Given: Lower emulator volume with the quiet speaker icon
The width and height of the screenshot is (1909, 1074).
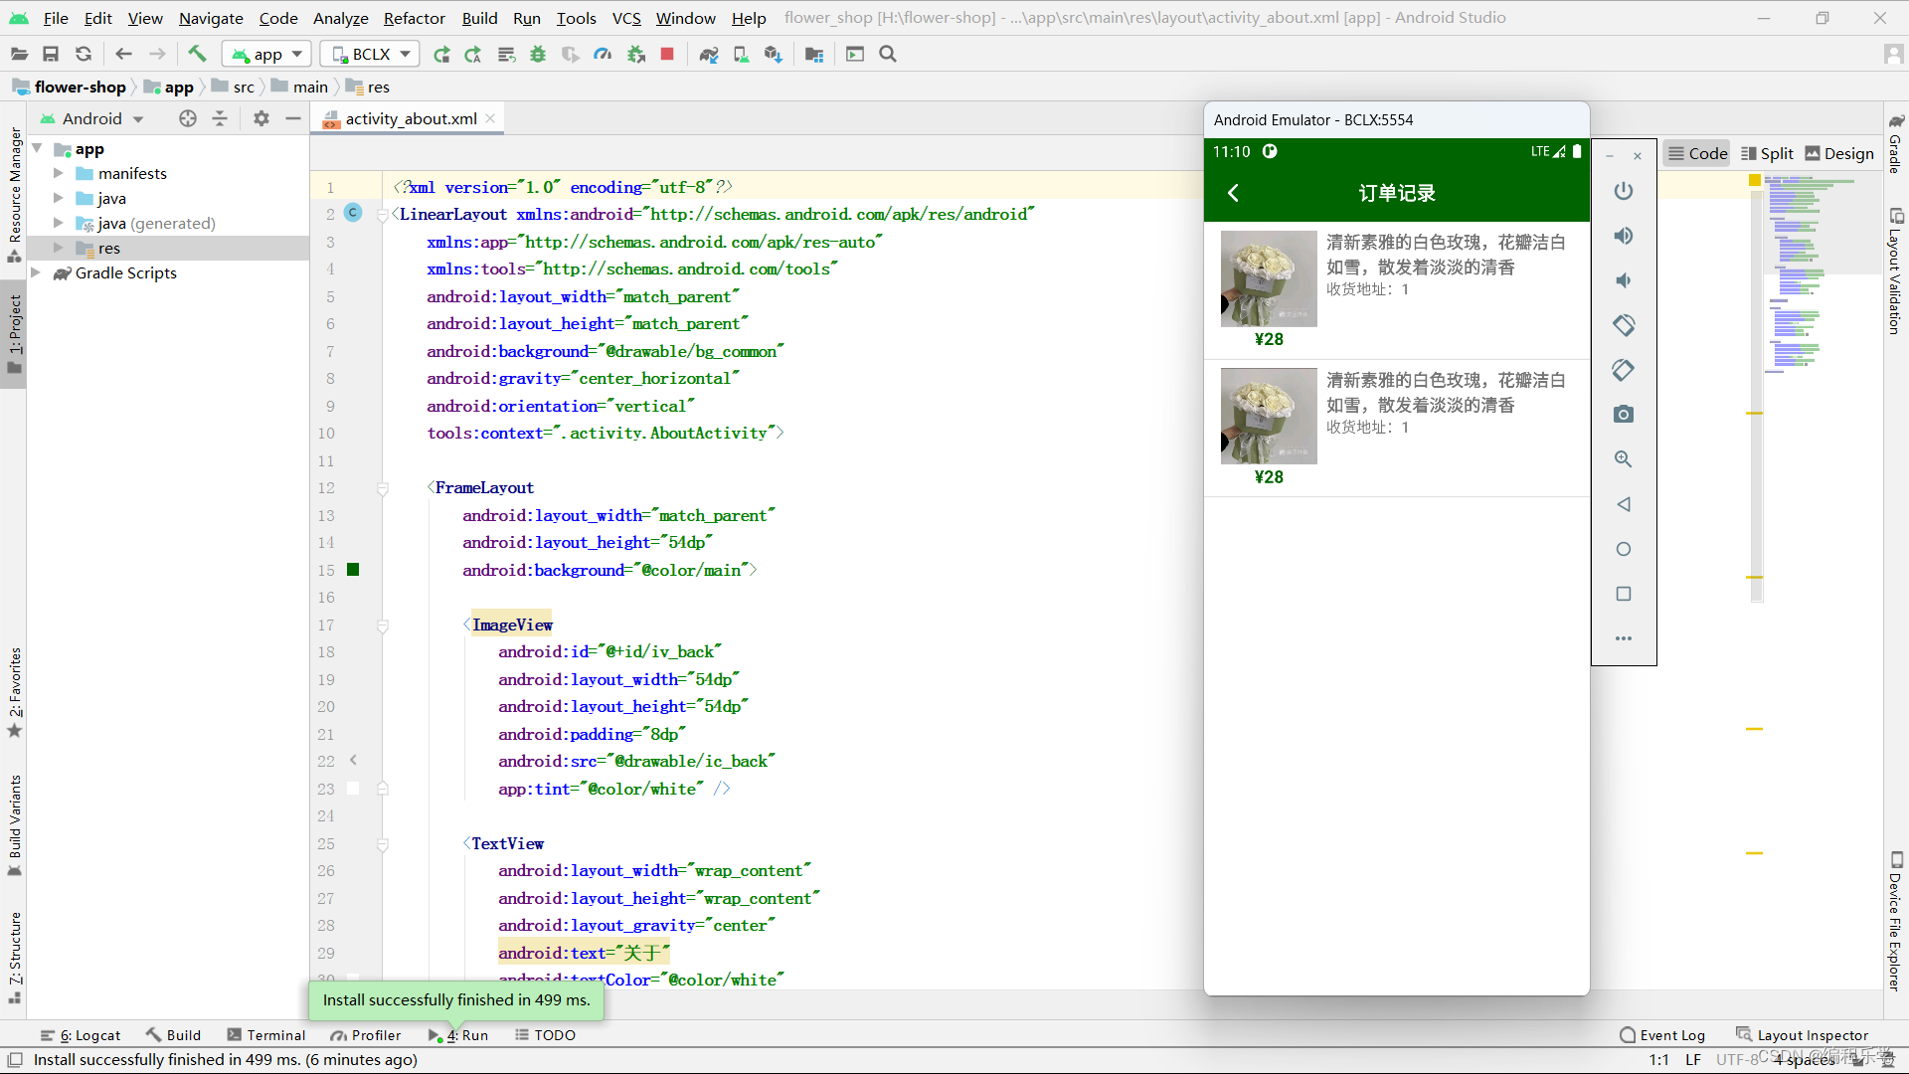Looking at the screenshot, I should pos(1624,280).
